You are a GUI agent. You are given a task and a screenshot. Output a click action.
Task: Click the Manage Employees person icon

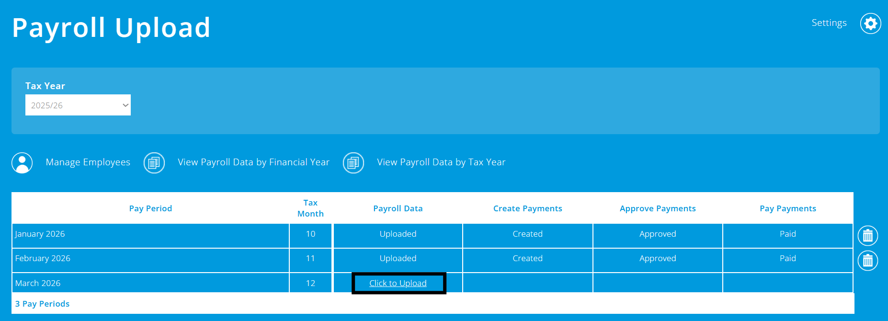(22, 163)
